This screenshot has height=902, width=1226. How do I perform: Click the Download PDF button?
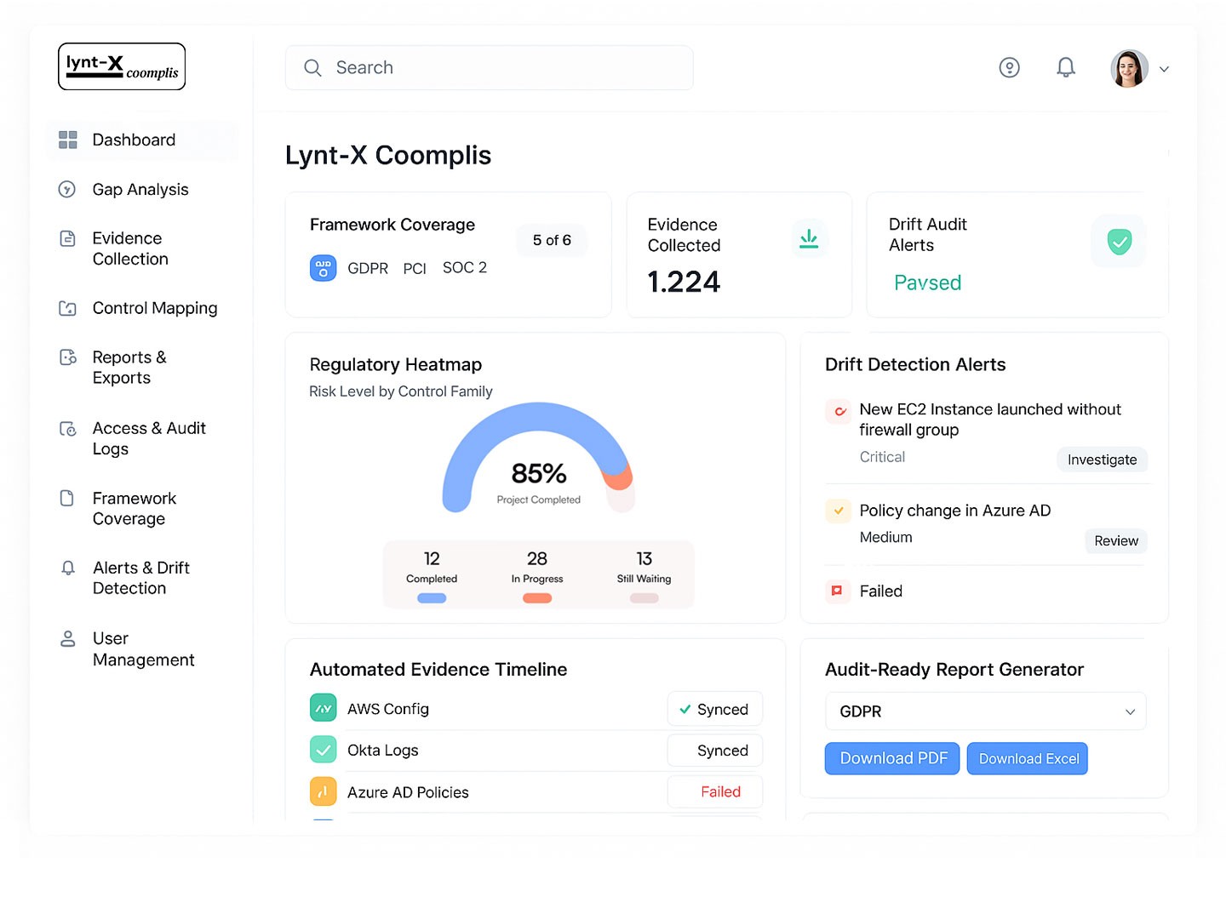pos(891,758)
